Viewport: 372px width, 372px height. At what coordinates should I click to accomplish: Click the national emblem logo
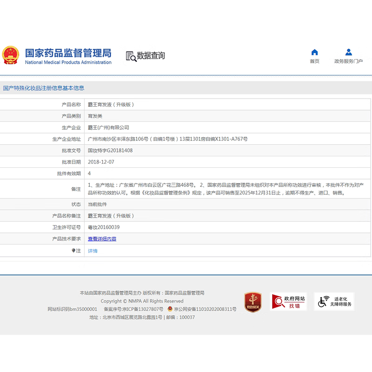coord(10,55)
